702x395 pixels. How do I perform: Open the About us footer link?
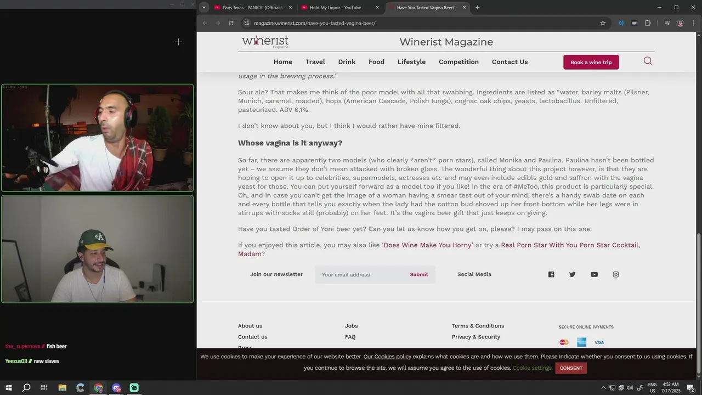pyautogui.click(x=250, y=326)
